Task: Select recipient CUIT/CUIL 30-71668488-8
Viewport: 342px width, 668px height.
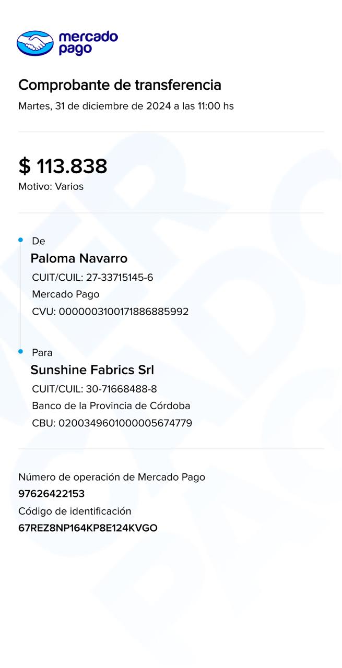Action: click(95, 389)
